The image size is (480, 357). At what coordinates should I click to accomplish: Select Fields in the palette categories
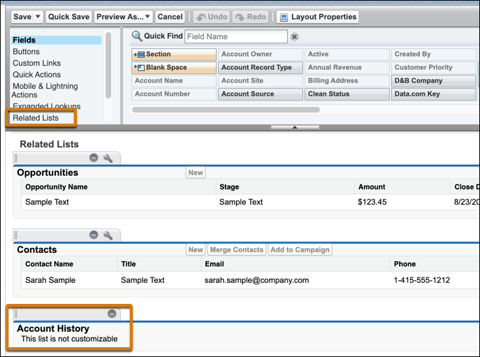pos(57,40)
